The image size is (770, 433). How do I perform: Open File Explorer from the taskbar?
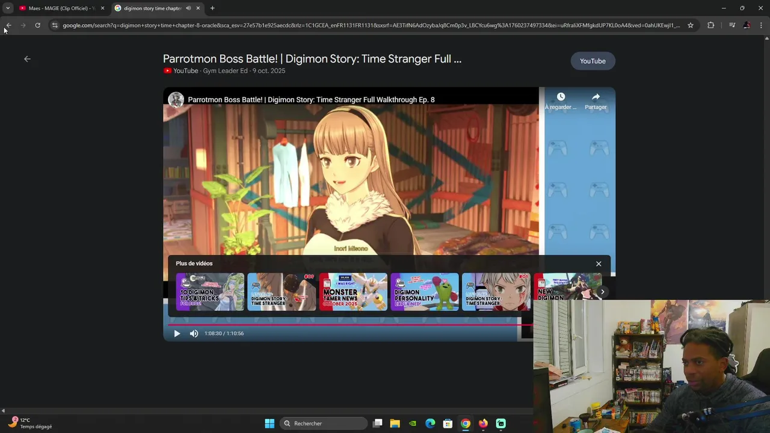click(x=395, y=423)
